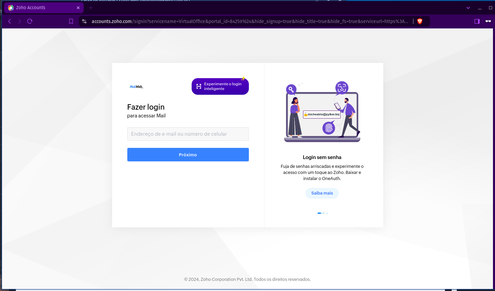Image resolution: width=495 pixels, height=291 pixels.
Task: Open the browser profile/private icon
Action: coord(488,21)
